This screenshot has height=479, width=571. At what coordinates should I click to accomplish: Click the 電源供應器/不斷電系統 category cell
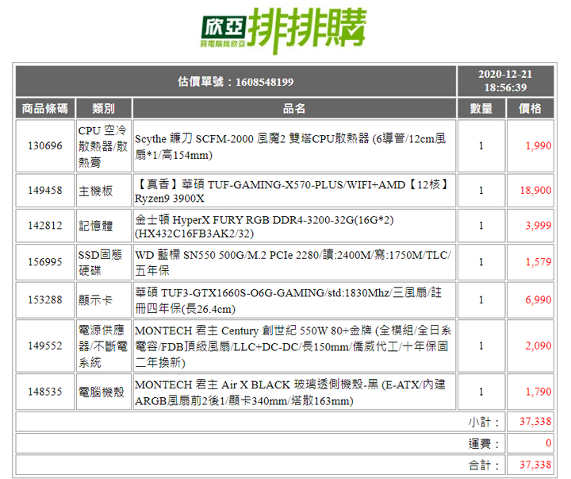103,346
